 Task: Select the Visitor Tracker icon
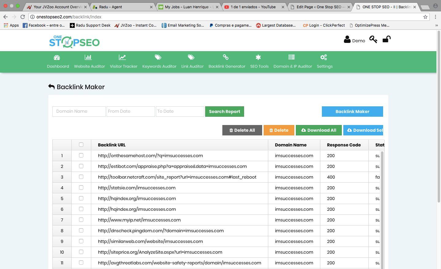[x=122, y=57]
